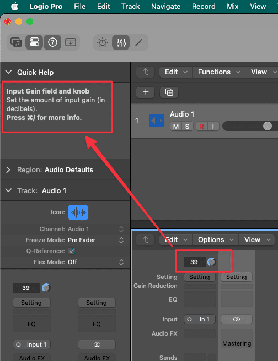The height and width of the screenshot is (361, 278).
Task: Click inspector right strip Setting button
Action: pos(97,303)
